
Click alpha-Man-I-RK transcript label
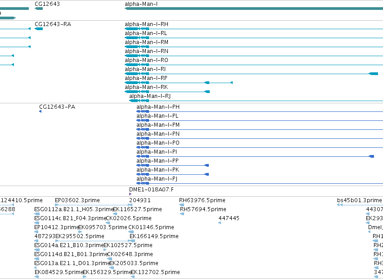pos(146,87)
